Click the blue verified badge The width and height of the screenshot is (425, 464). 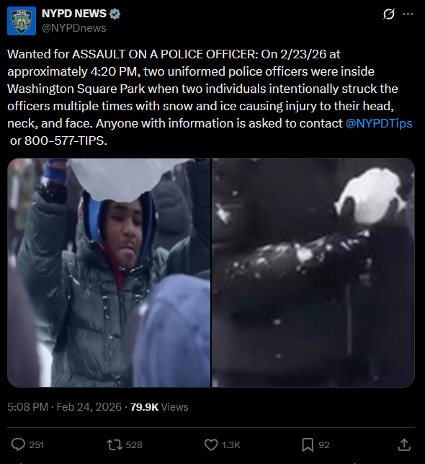115,14
